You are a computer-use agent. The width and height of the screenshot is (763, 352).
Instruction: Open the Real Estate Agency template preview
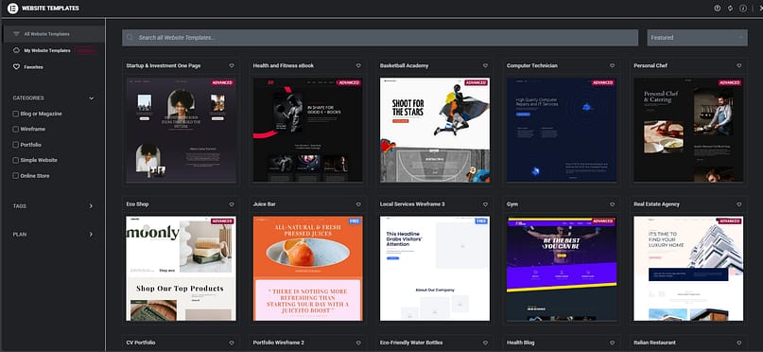click(x=688, y=269)
